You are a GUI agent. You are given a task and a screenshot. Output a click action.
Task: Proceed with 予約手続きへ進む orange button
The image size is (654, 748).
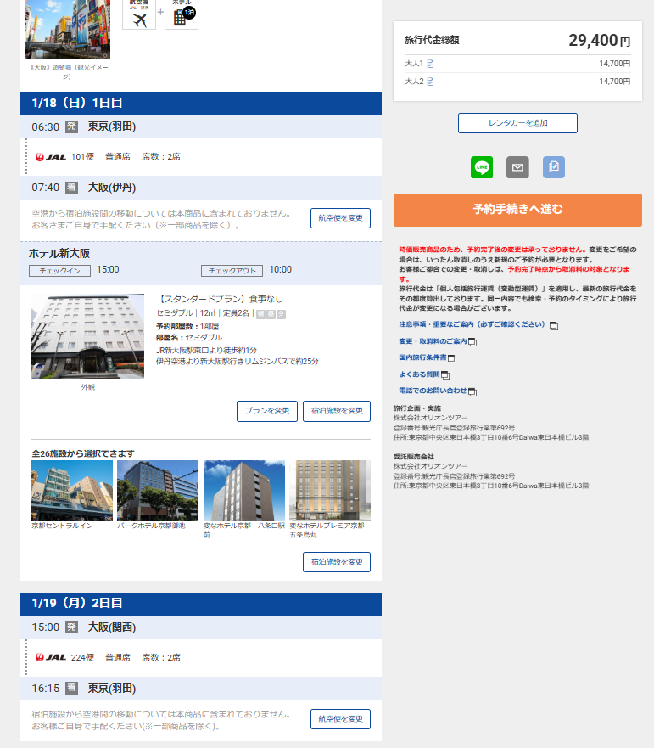517,210
